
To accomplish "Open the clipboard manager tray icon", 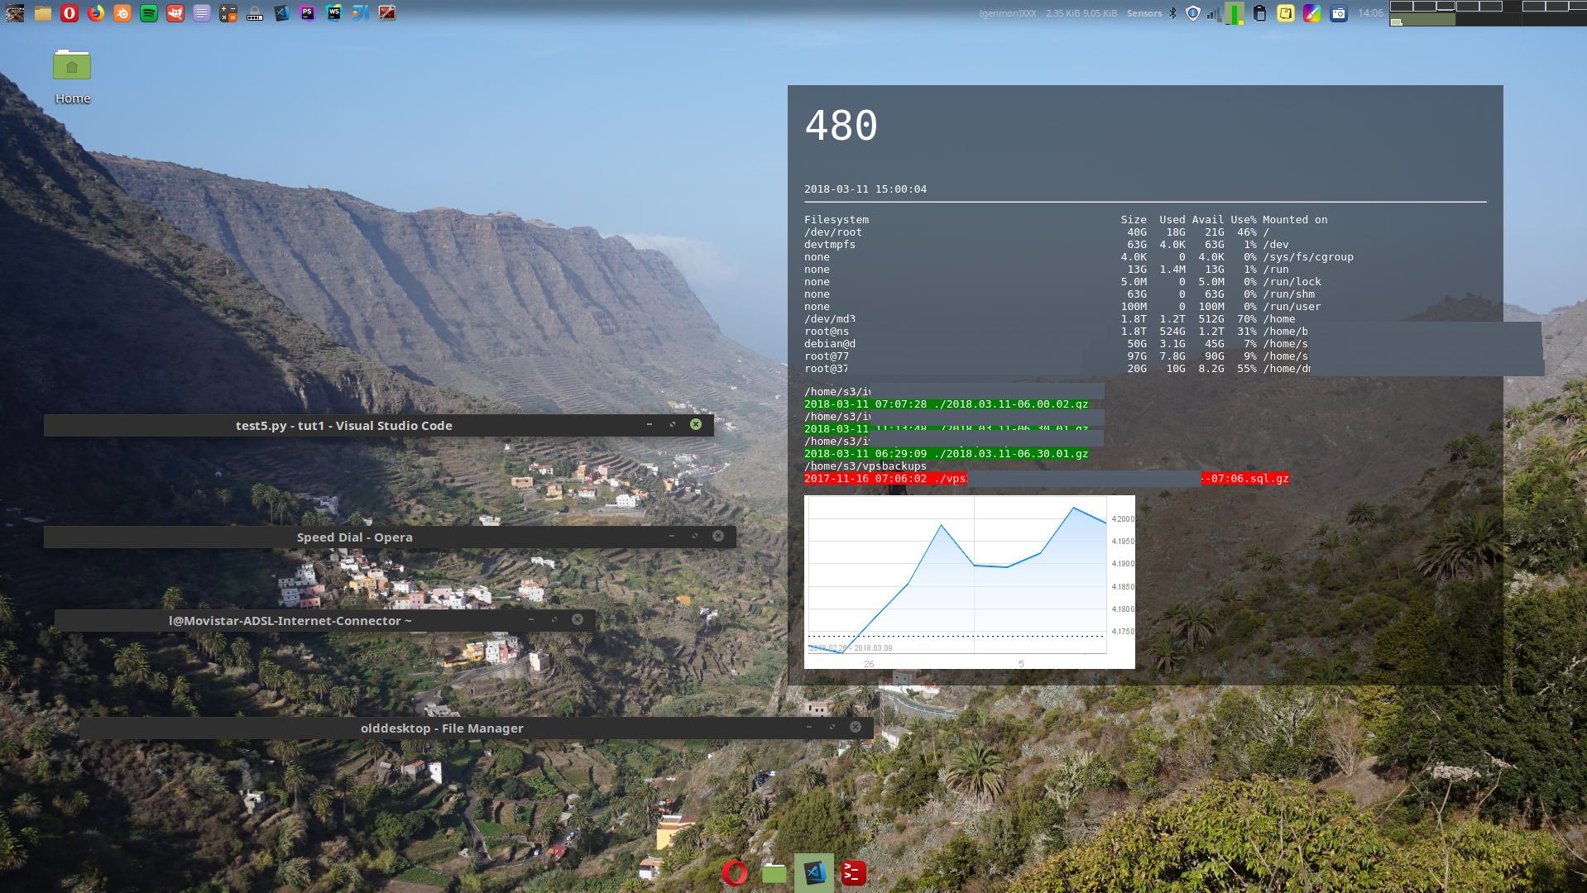I will (1259, 13).
